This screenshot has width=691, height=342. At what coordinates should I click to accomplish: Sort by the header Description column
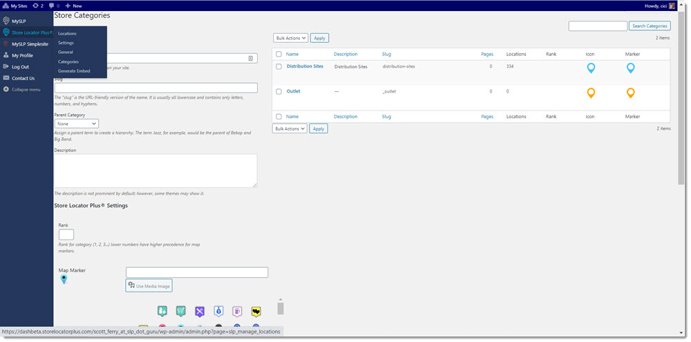[345, 54]
